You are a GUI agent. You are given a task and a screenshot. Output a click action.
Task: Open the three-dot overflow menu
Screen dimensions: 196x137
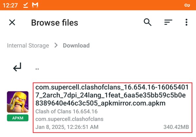[187, 22]
